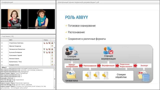This screenshot has width=160, height=90.
Task: Toggle the grey marker beside Фокина Ксения
Action: point(2,58)
